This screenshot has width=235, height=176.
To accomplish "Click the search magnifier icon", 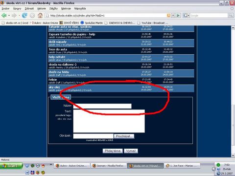I will (231, 16).
